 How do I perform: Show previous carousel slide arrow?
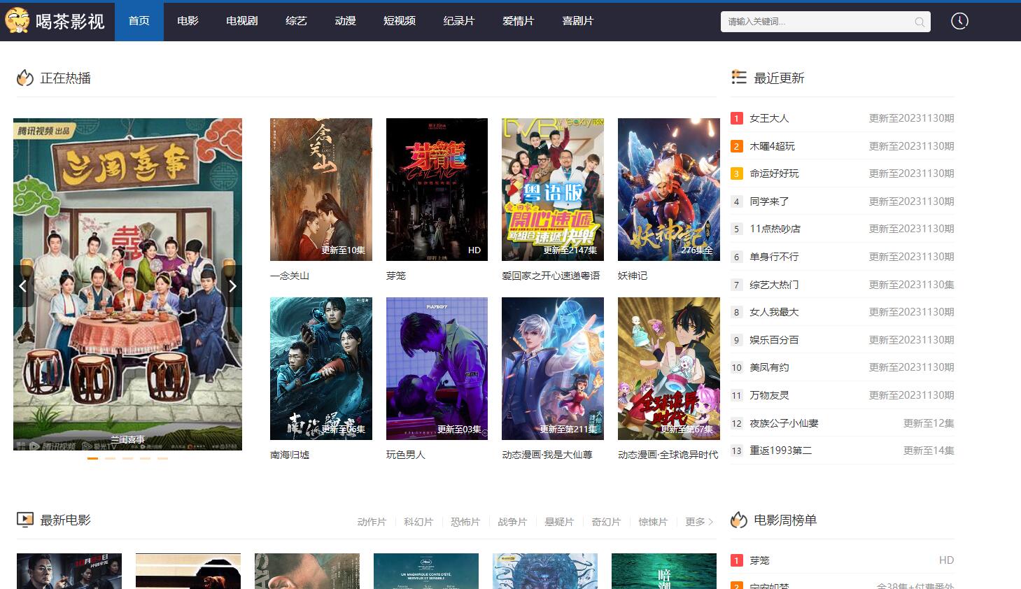[x=23, y=285]
